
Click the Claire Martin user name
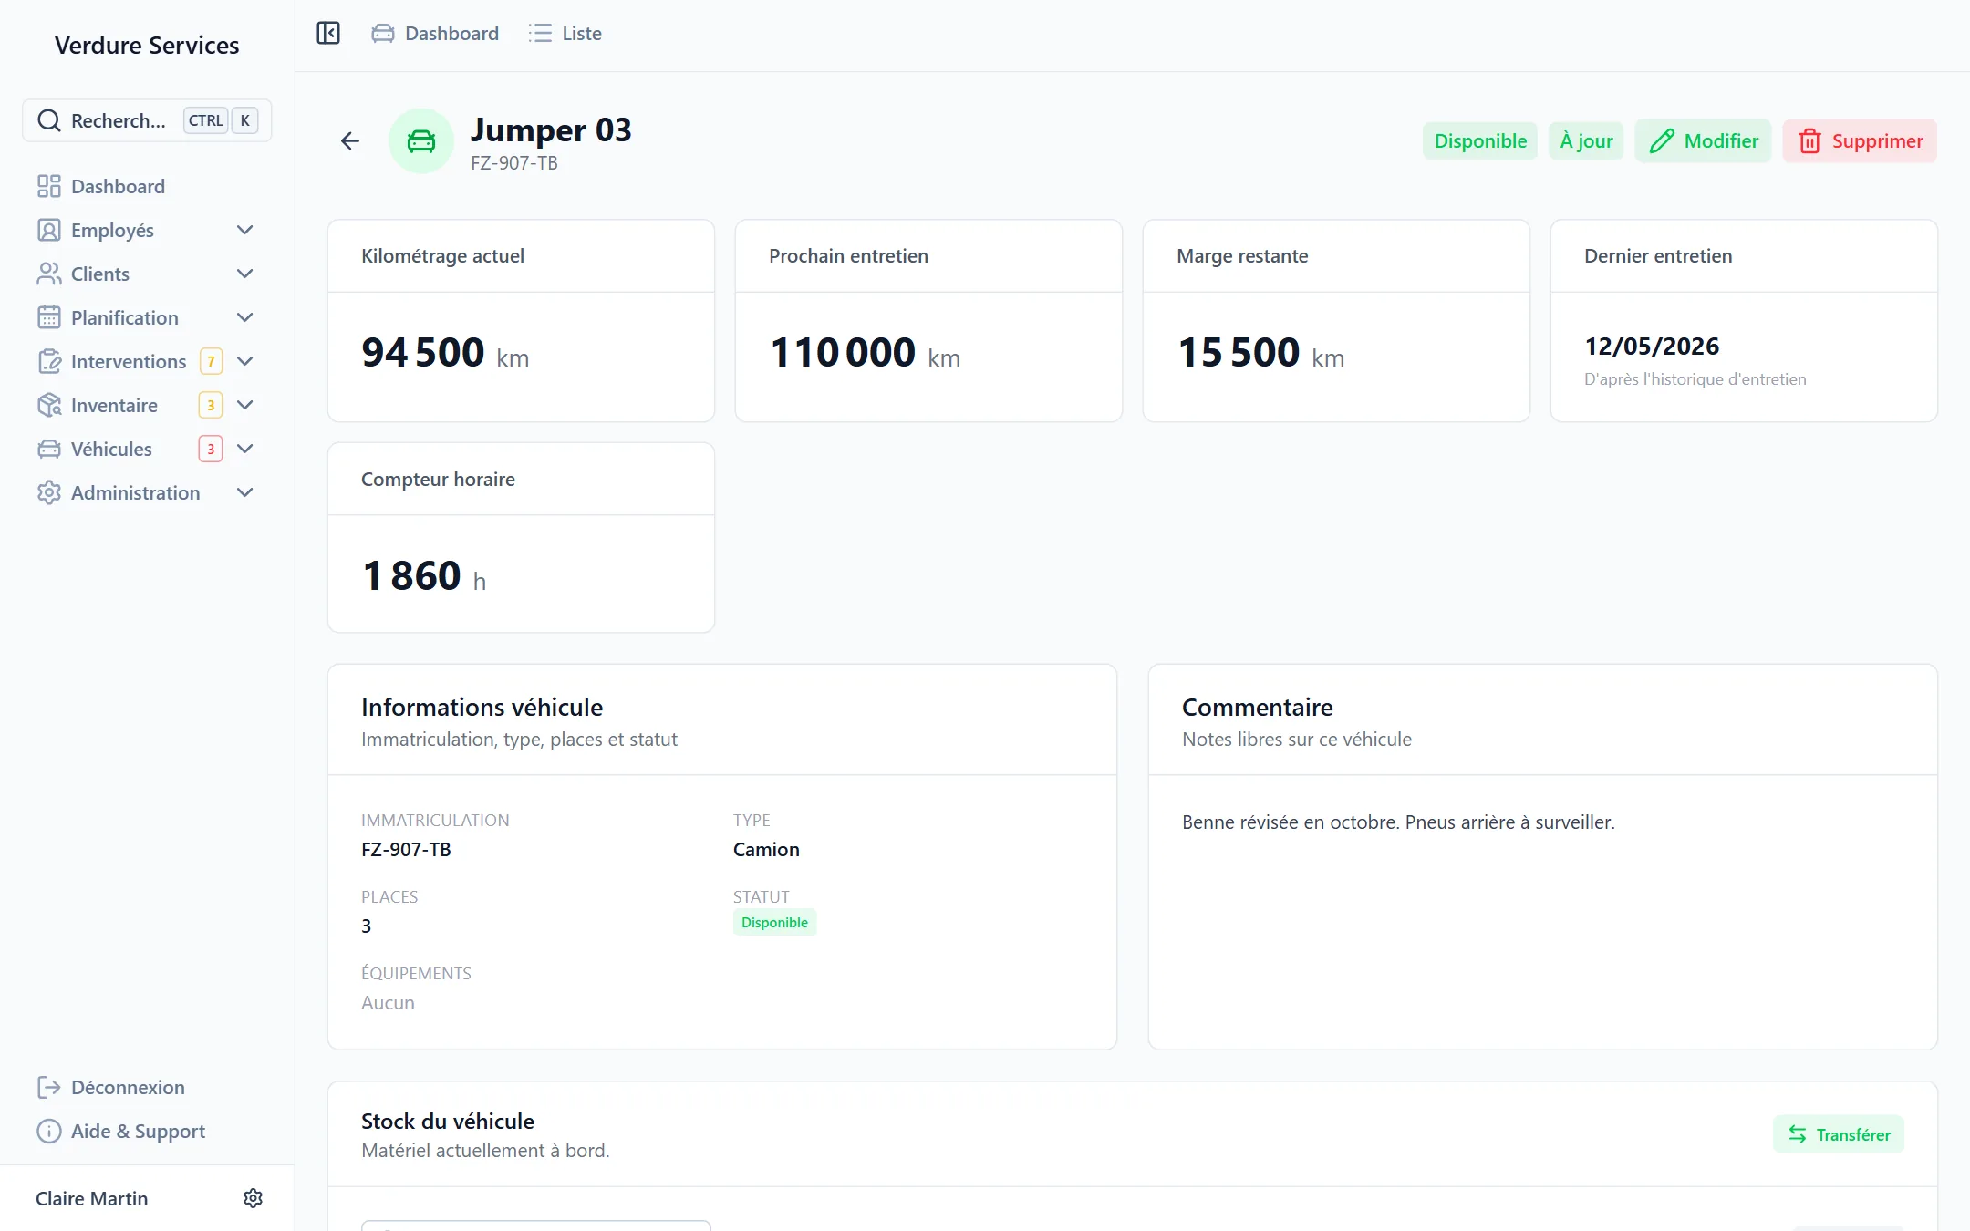[91, 1198]
